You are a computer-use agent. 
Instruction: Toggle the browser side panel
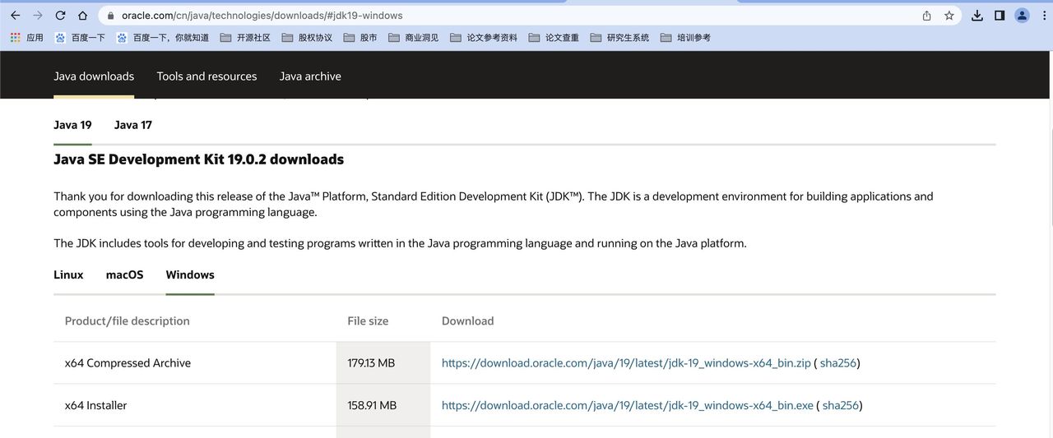tap(1000, 16)
